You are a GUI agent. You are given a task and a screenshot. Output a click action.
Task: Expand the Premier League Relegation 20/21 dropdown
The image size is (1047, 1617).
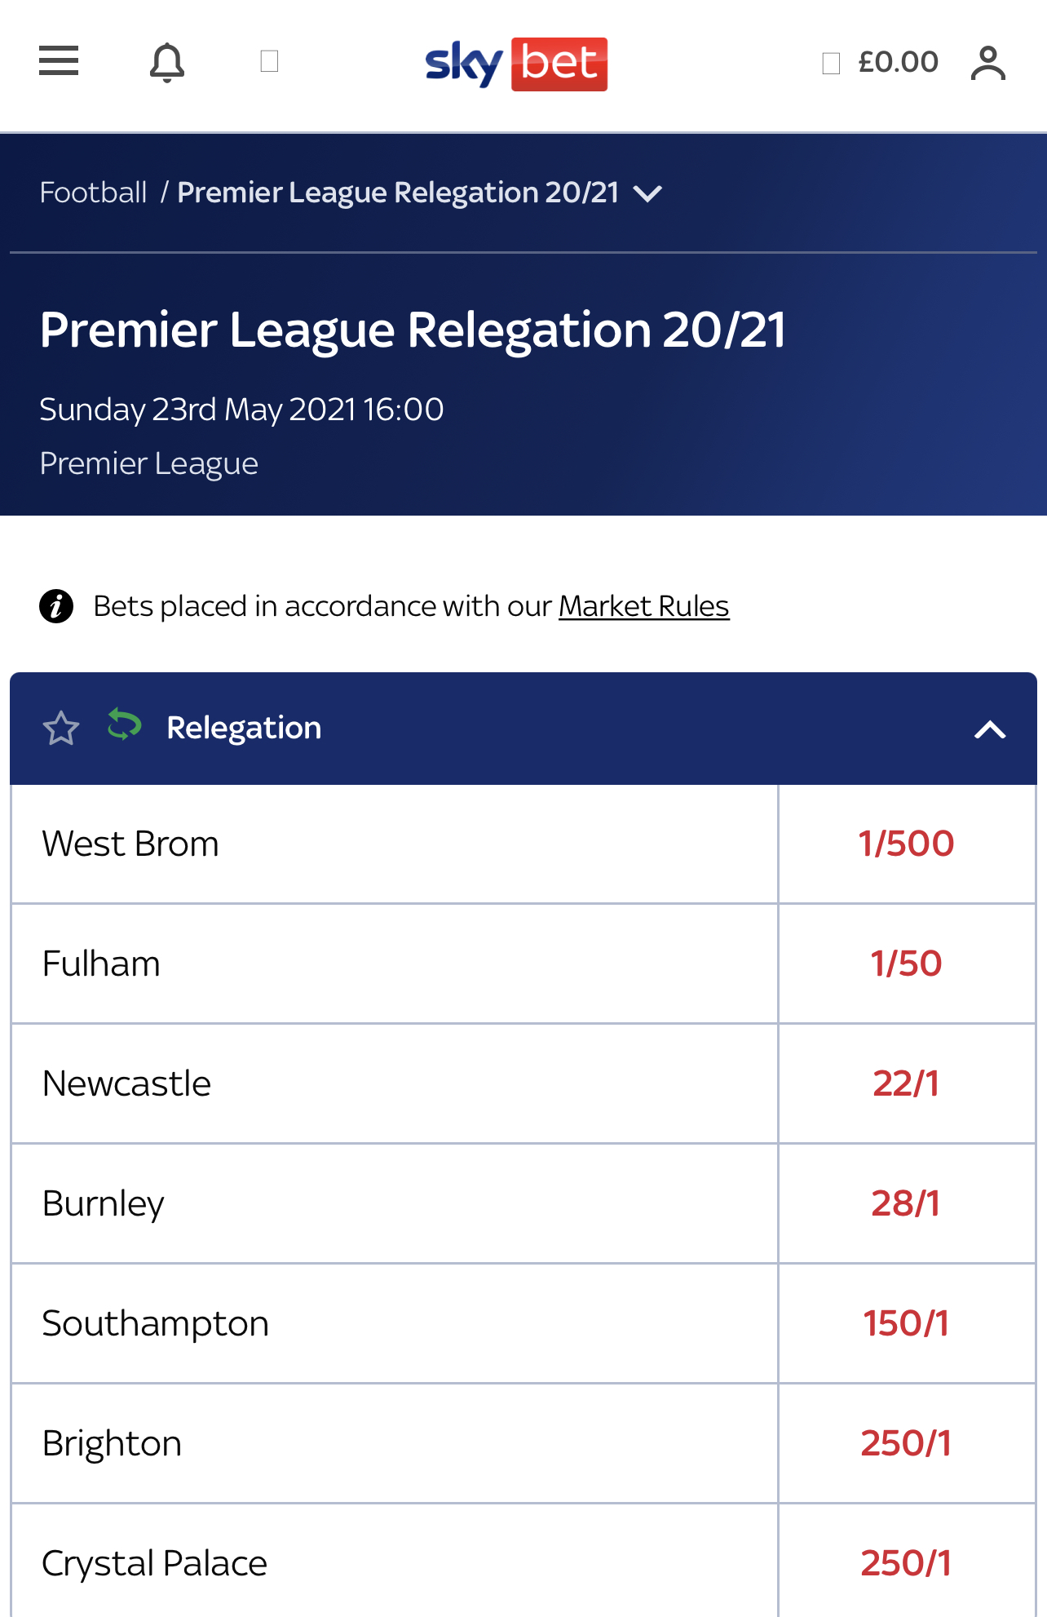(x=647, y=194)
